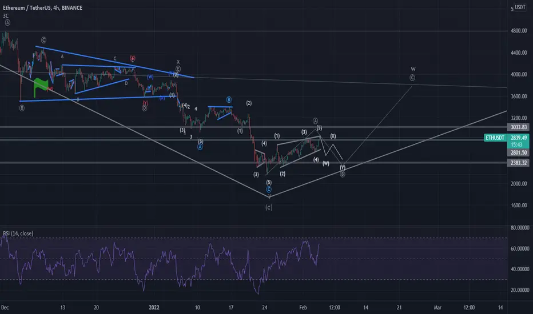Click the 4800.00 price axis value
533x314 pixels.
519,31
